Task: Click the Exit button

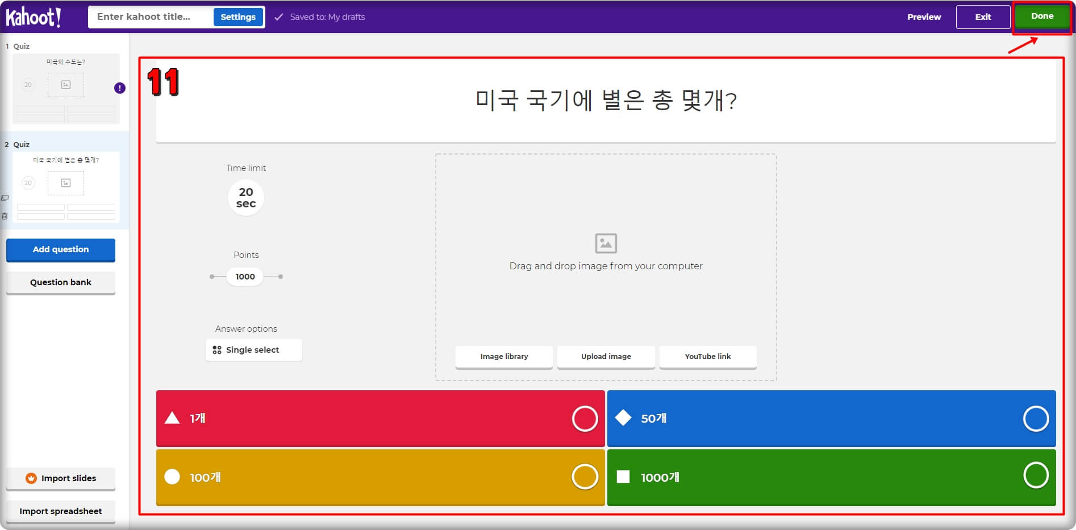Action: pyautogui.click(x=983, y=17)
